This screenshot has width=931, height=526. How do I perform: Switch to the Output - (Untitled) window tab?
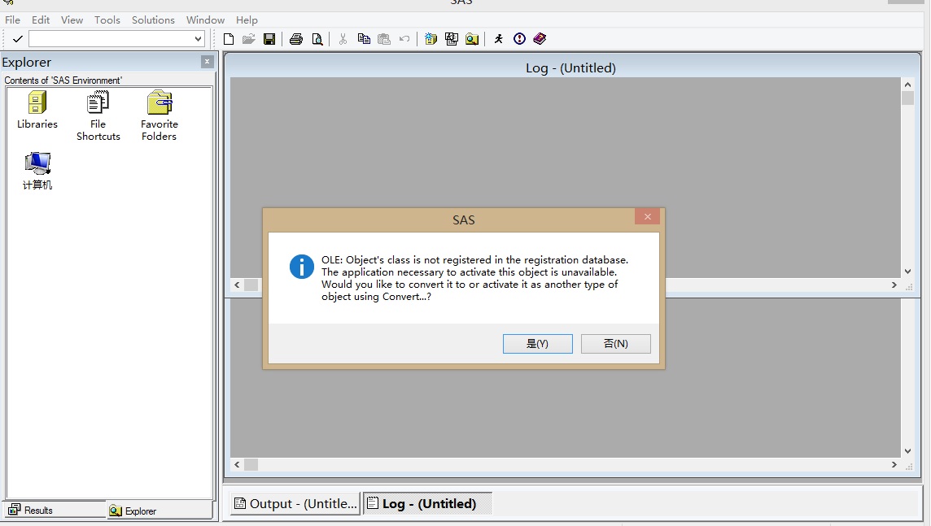tap(295, 503)
